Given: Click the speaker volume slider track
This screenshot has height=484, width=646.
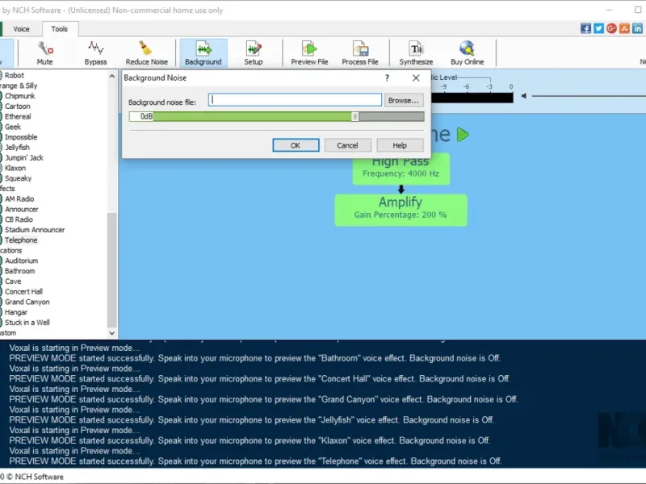Looking at the screenshot, I should [x=589, y=96].
